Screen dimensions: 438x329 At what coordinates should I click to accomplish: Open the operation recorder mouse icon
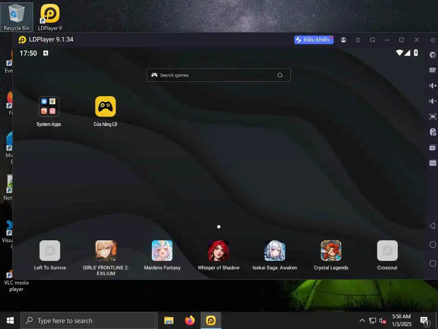432,132
